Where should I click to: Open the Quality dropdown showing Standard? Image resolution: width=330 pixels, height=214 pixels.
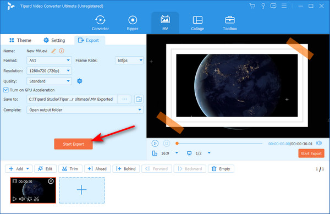point(50,81)
